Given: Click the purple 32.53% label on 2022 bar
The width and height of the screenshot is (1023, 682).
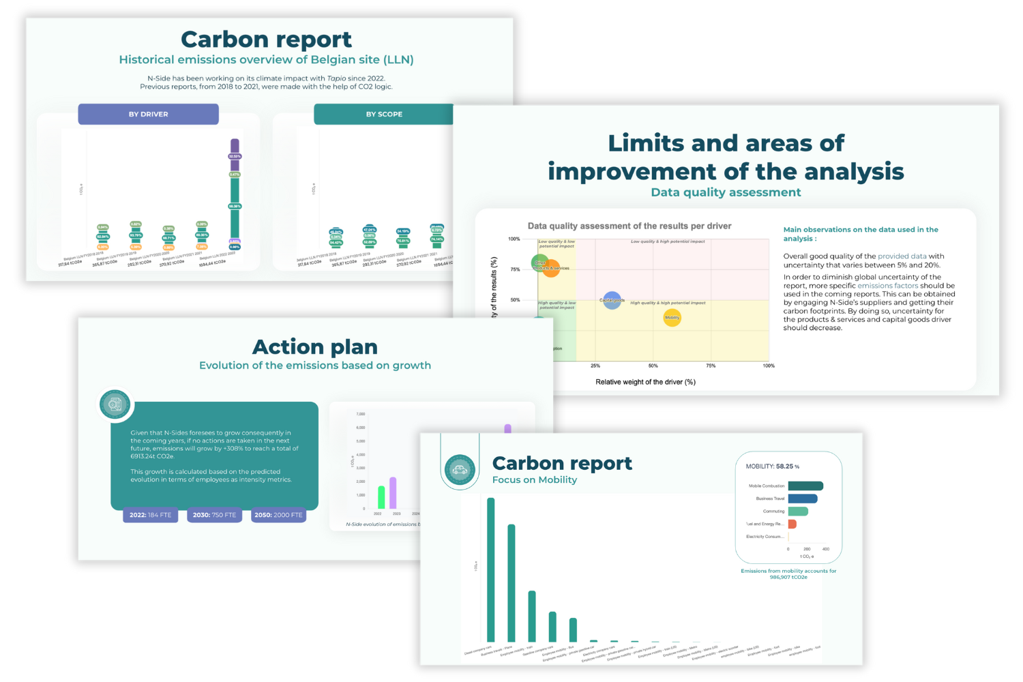Looking at the screenshot, I should tap(235, 156).
